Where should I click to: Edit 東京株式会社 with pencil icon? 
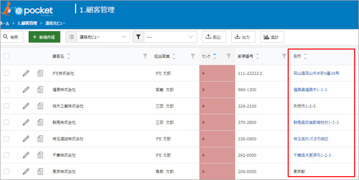(26, 171)
